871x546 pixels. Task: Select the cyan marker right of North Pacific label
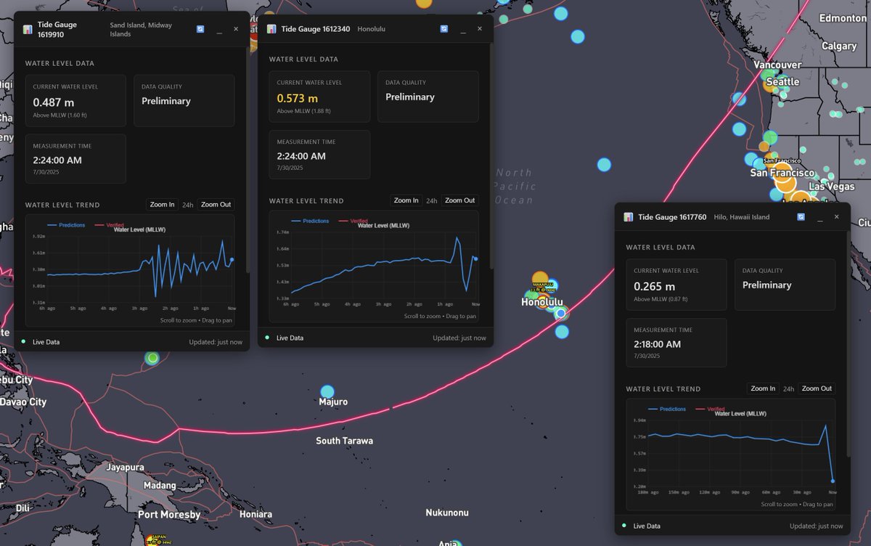click(604, 165)
